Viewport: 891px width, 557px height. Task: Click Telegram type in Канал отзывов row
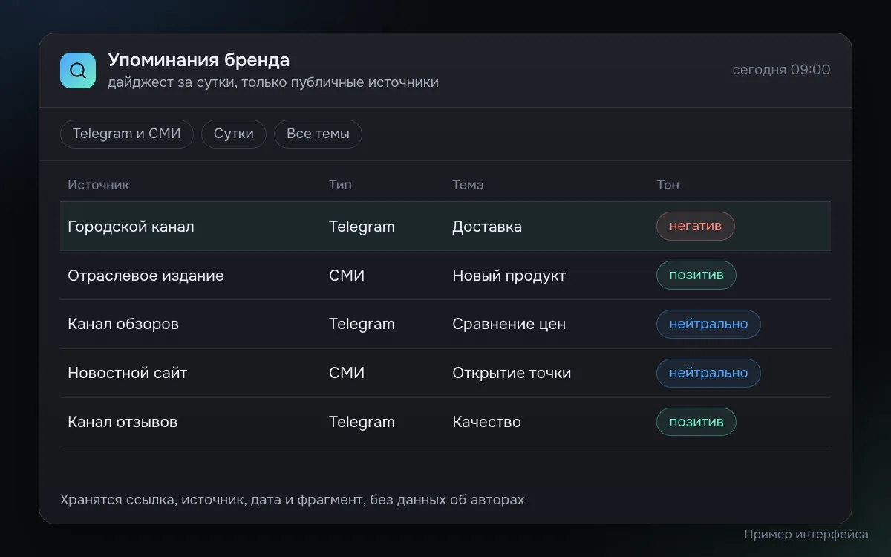tap(362, 422)
